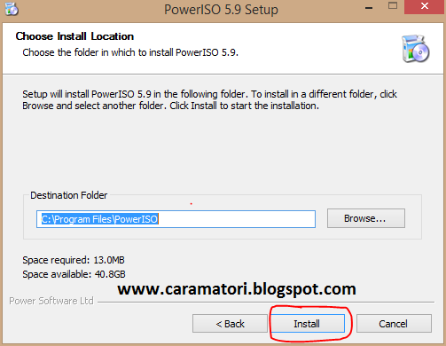Image resolution: width=446 pixels, height=346 pixels.
Task: Click the "PowerISO 5.9 Setup" window title
Action: coord(221,10)
